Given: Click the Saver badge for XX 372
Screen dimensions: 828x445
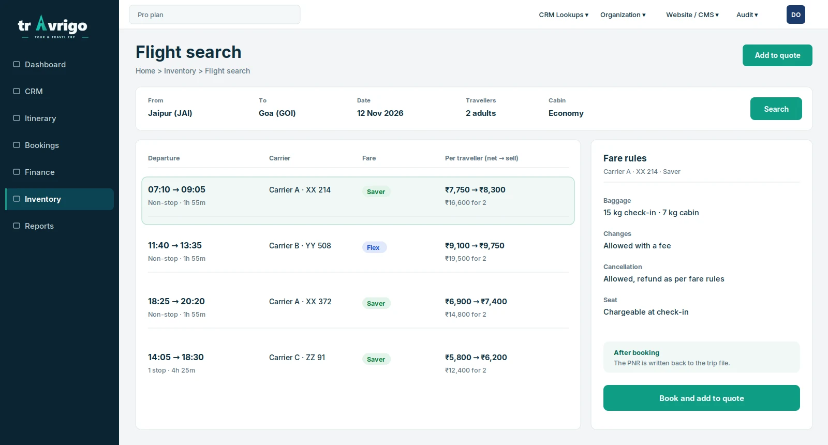Looking at the screenshot, I should 376,303.
